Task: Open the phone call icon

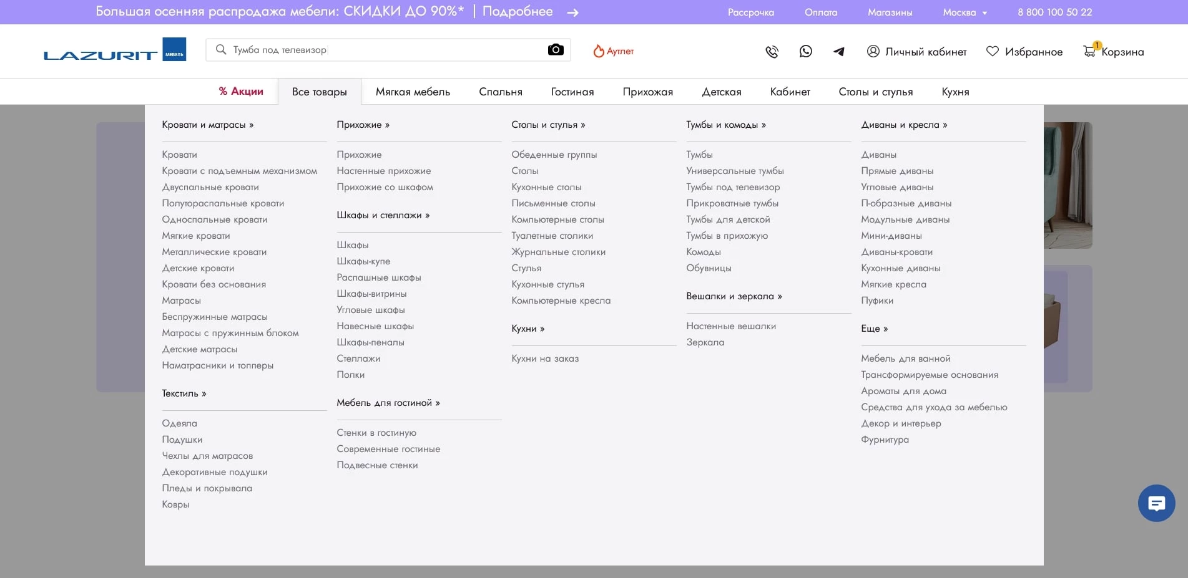Action: pyautogui.click(x=772, y=52)
